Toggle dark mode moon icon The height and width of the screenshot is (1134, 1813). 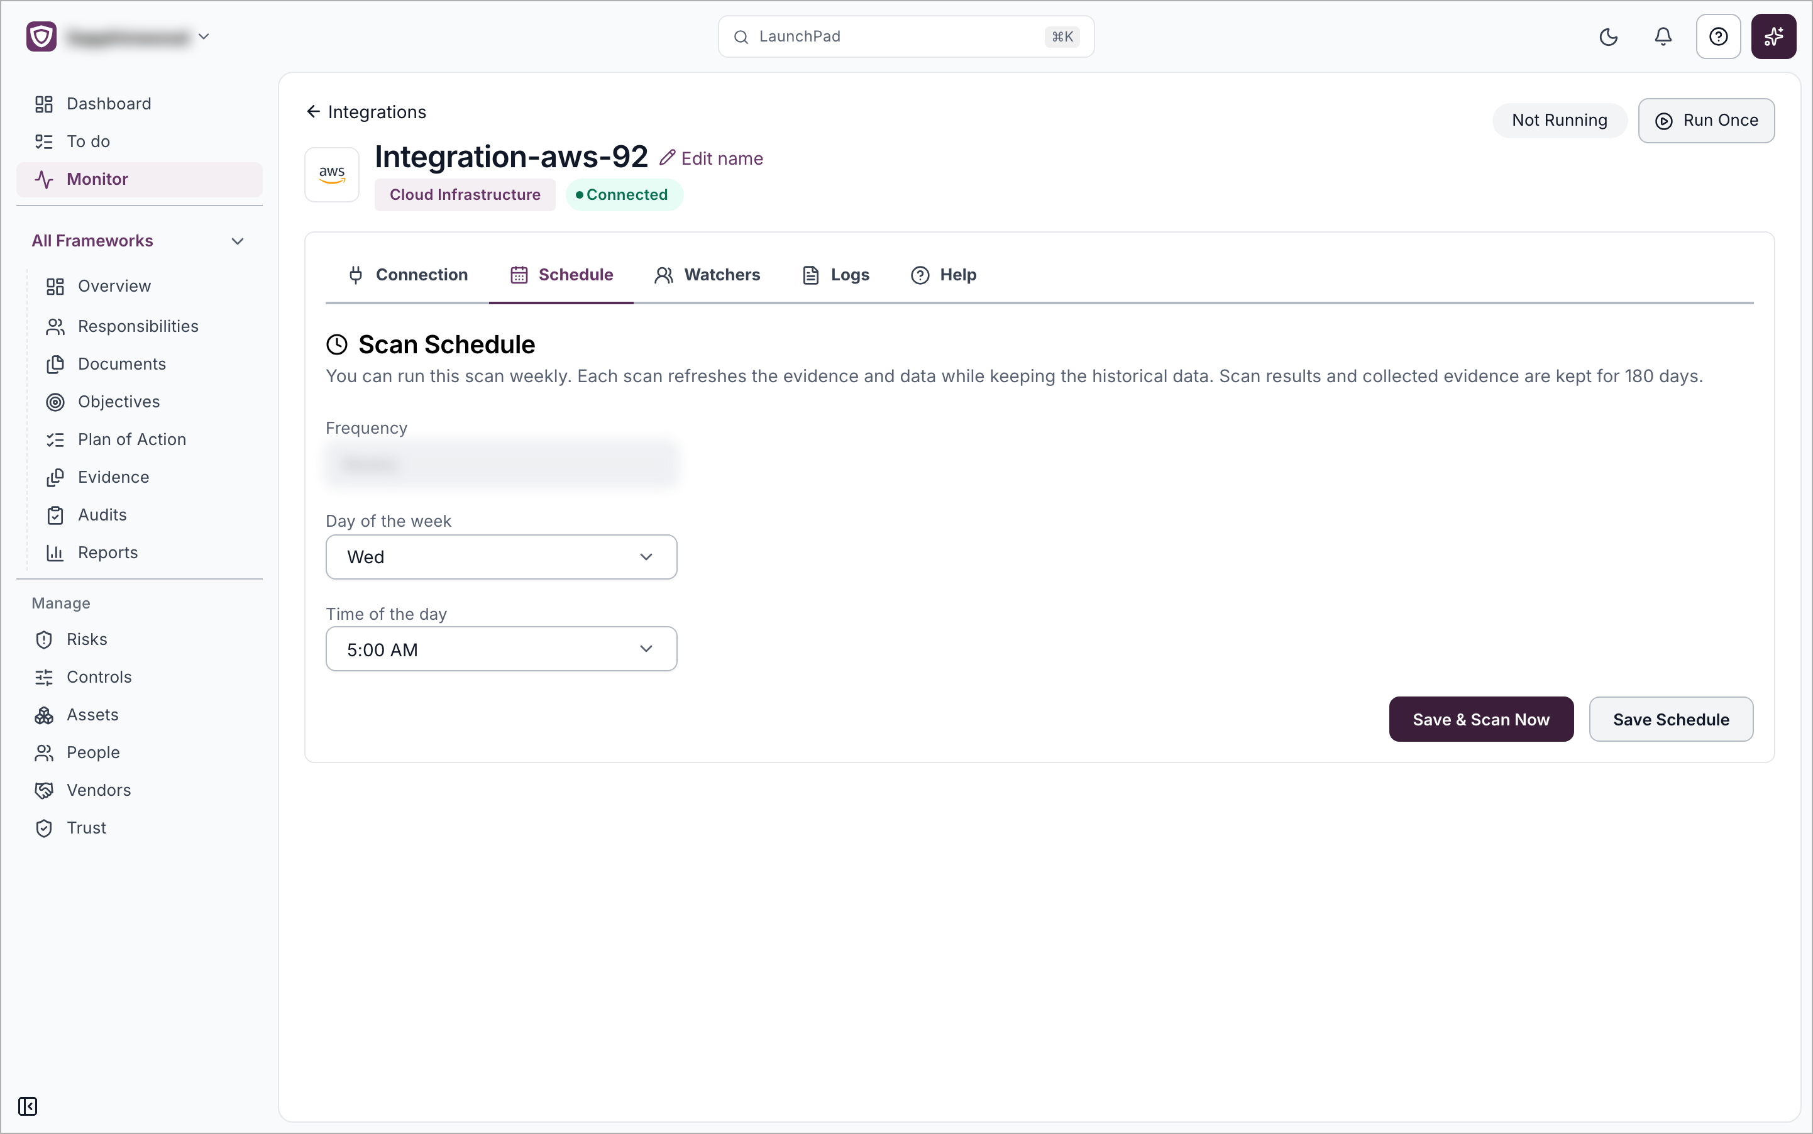coord(1608,36)
